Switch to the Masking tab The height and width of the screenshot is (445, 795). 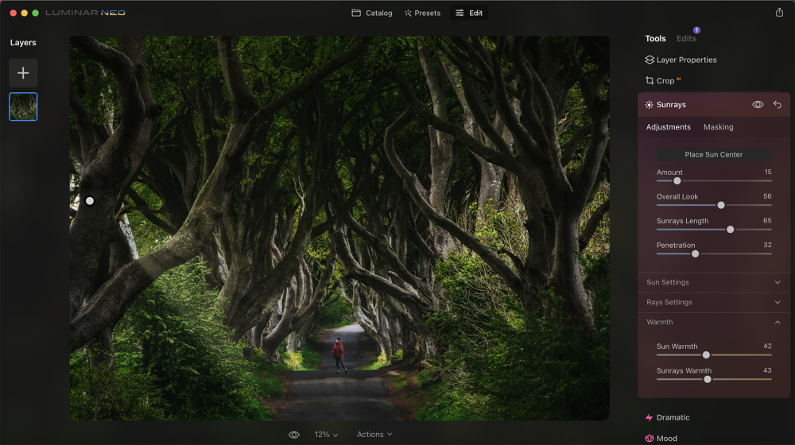pyautogui.click(x=718, y=127)
